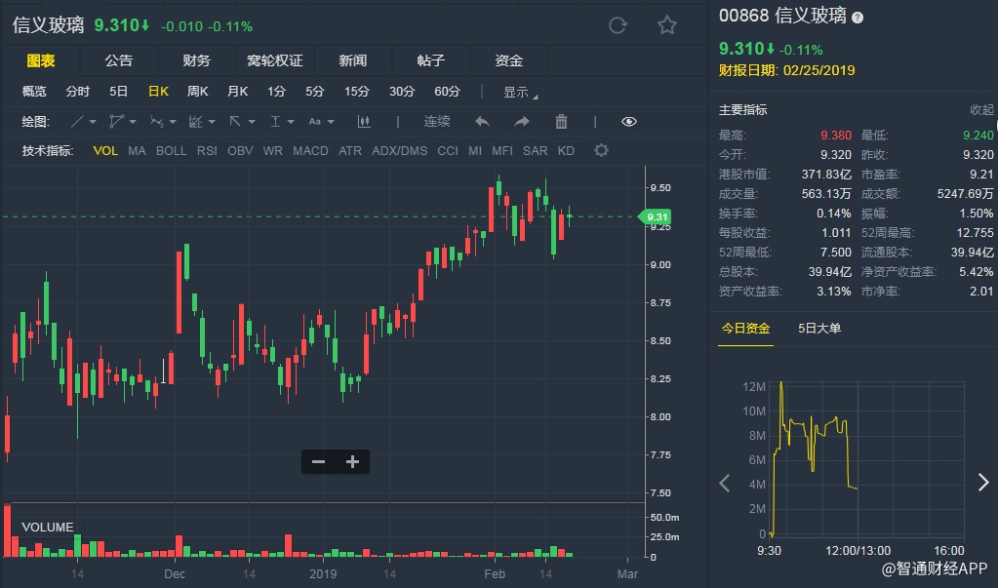Expand the Aa text tool dropdown
Image resolution: width=998 pixels, height=588 pixels.
click(331, 122)
